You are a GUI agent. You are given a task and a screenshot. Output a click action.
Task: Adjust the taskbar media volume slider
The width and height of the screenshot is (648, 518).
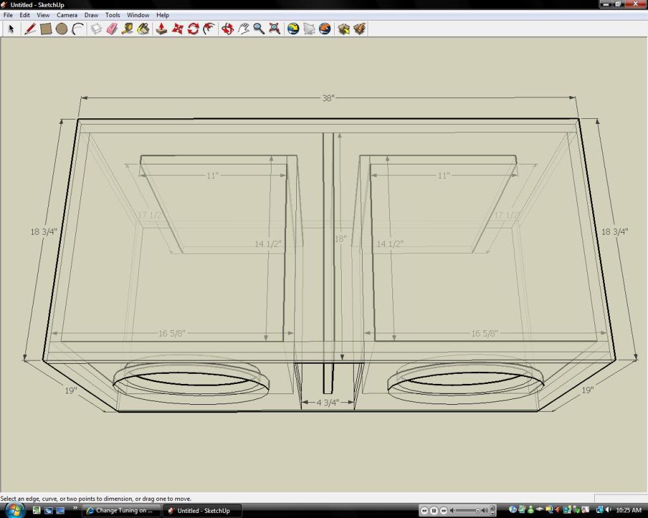pyautogui.click(x=468, y=510)
